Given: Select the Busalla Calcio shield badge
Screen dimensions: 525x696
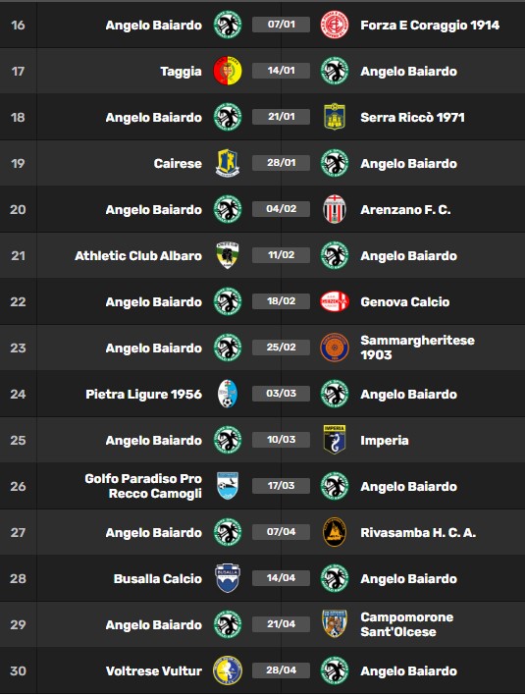Looking at the screenshot, I should (228, 578).
